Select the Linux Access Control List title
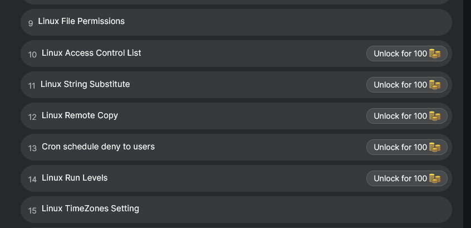The height and width of the screenshot is (228, 471). tap(91, 53)
